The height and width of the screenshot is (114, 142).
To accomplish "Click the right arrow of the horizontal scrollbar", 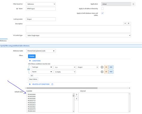I will click(129, 88).
